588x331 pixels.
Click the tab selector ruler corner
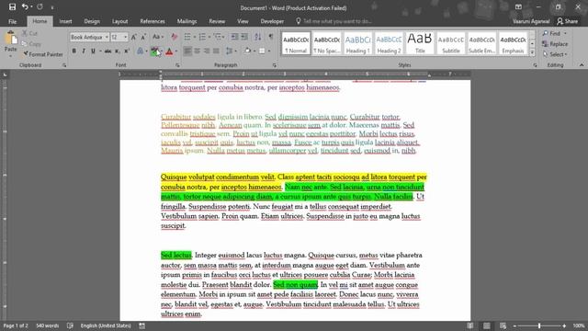click(5, 74)
